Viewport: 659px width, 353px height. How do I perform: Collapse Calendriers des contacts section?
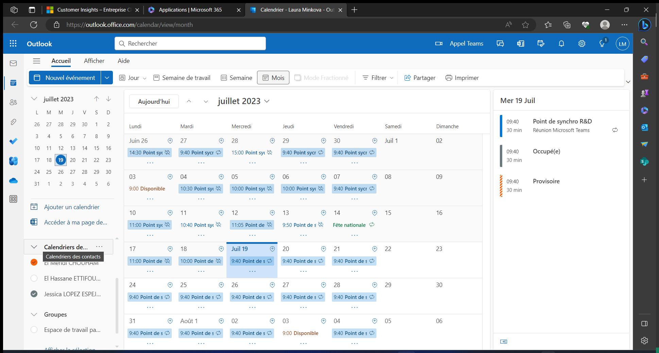point(34,247)
